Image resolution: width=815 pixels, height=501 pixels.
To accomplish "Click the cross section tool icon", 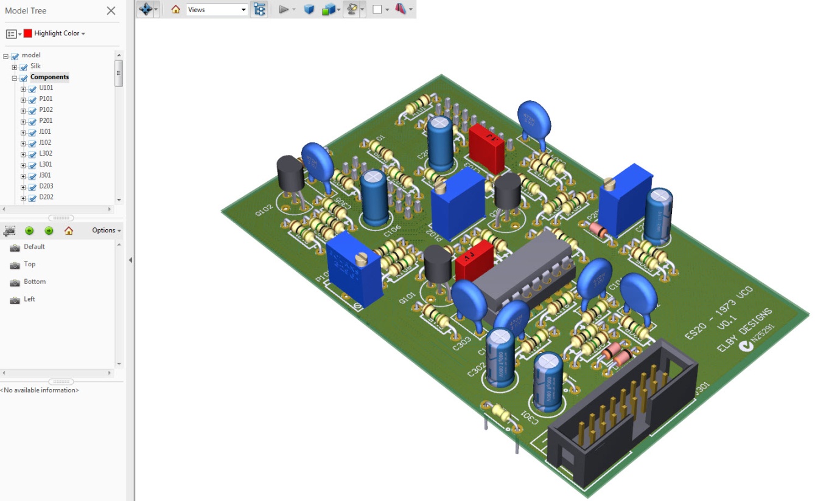I will [x=401, y=9].
